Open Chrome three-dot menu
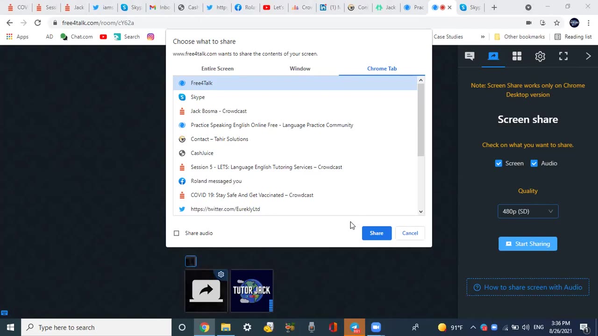 [588, 23]
